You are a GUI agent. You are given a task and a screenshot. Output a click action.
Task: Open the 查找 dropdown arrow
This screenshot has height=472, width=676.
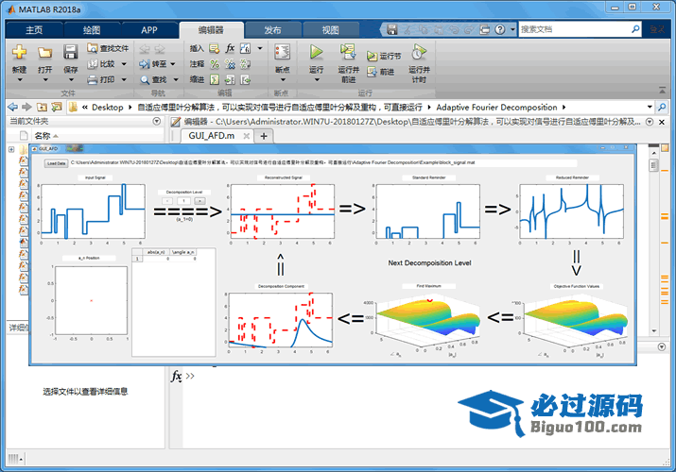coord(176,80)
